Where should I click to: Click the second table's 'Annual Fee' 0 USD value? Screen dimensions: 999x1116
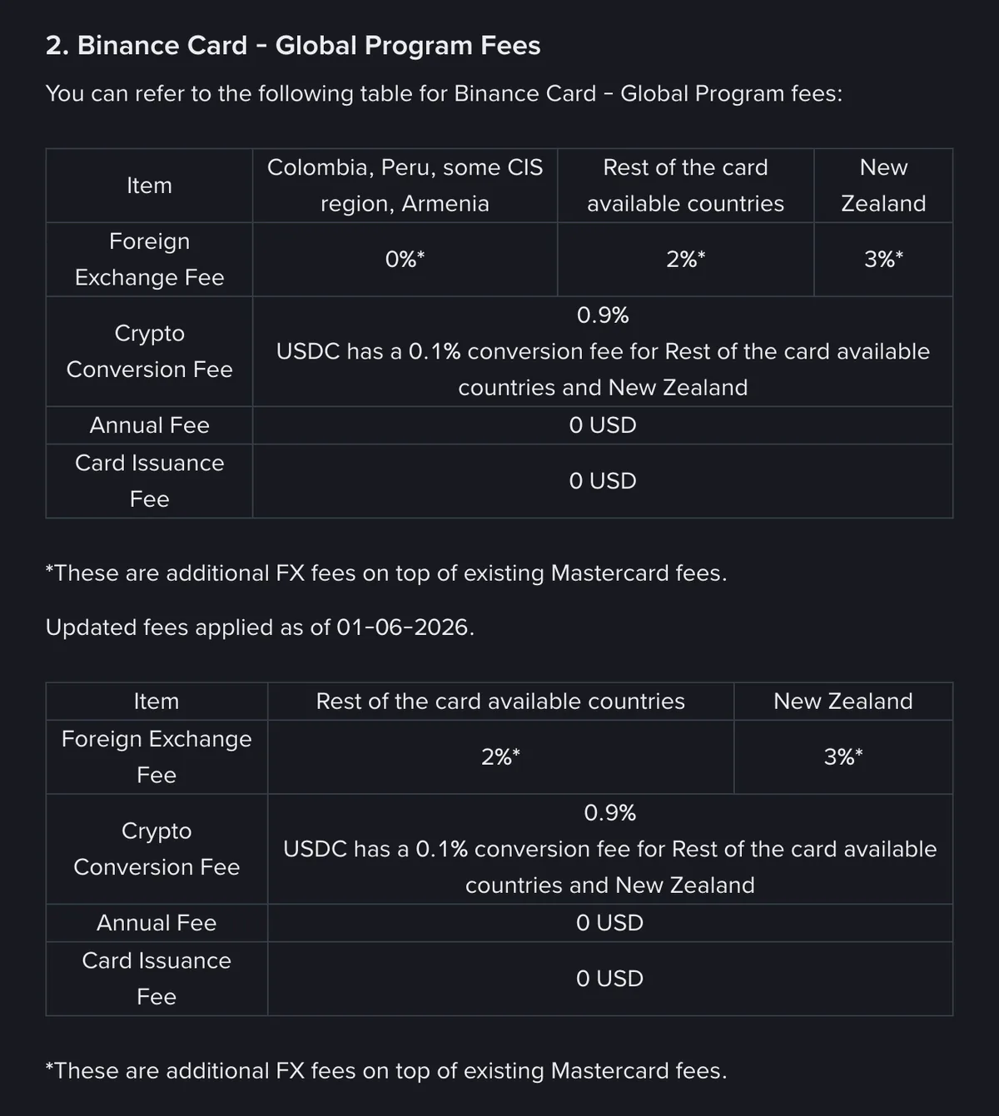click(x=609, y=923)
